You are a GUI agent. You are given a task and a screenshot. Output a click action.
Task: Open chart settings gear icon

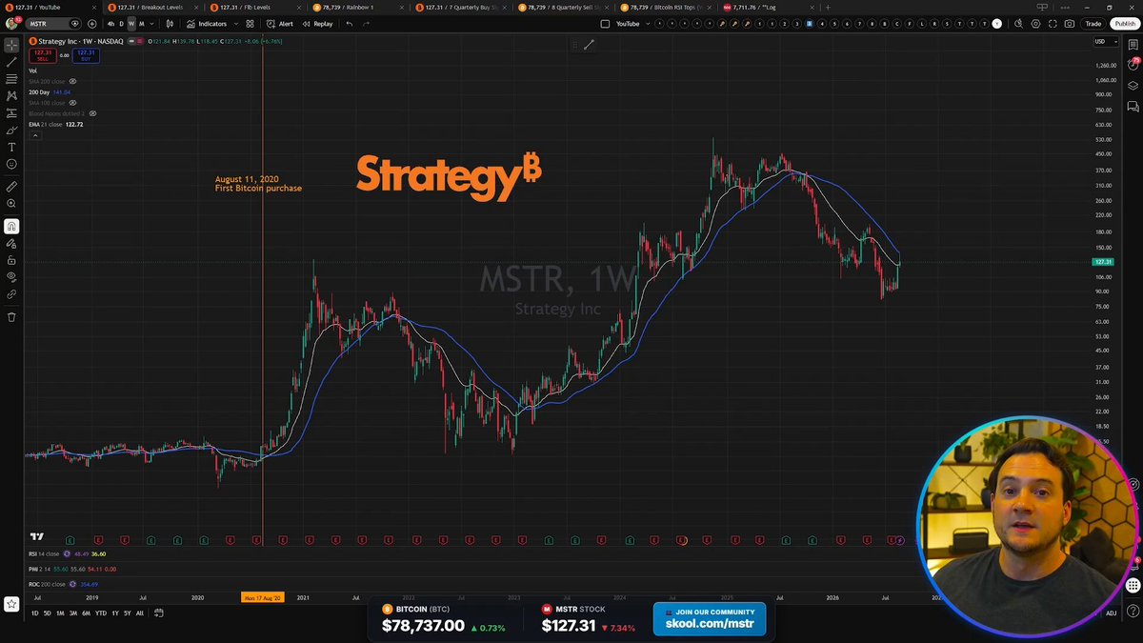coord(1036,24)
